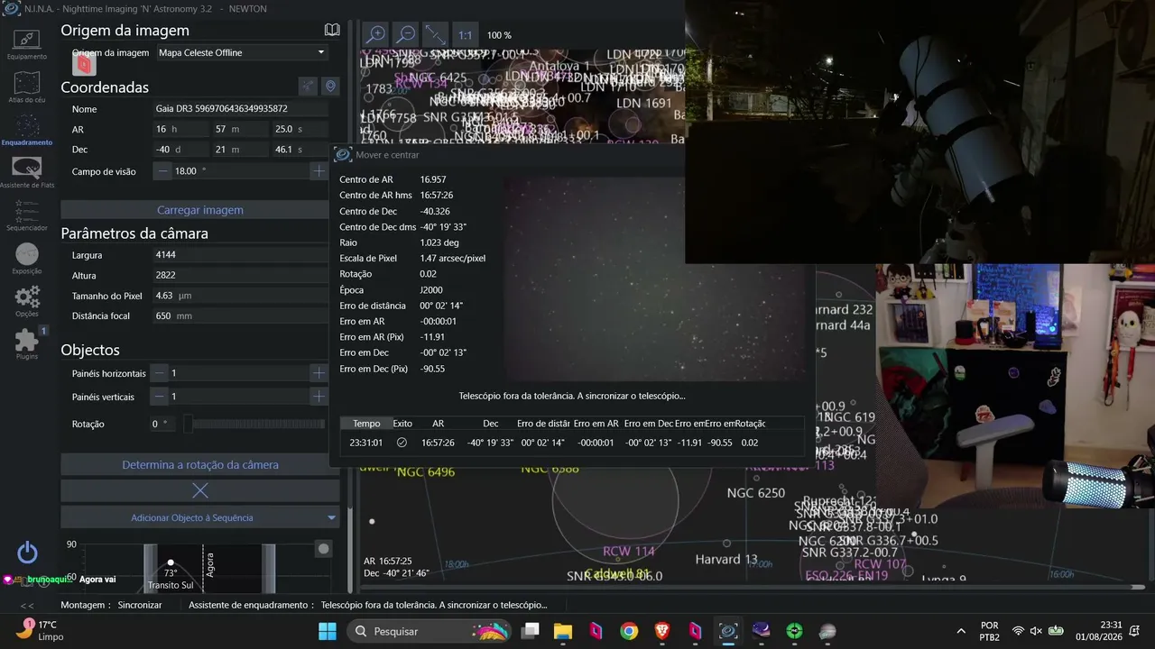The image size is (1155, 649).
Task: Show hidden system tray icons
Action: click(961, 631)
